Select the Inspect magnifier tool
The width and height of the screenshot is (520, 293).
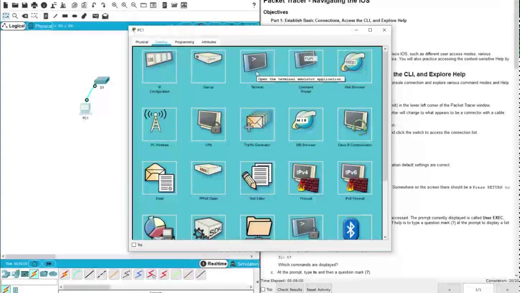click(15, 16)
